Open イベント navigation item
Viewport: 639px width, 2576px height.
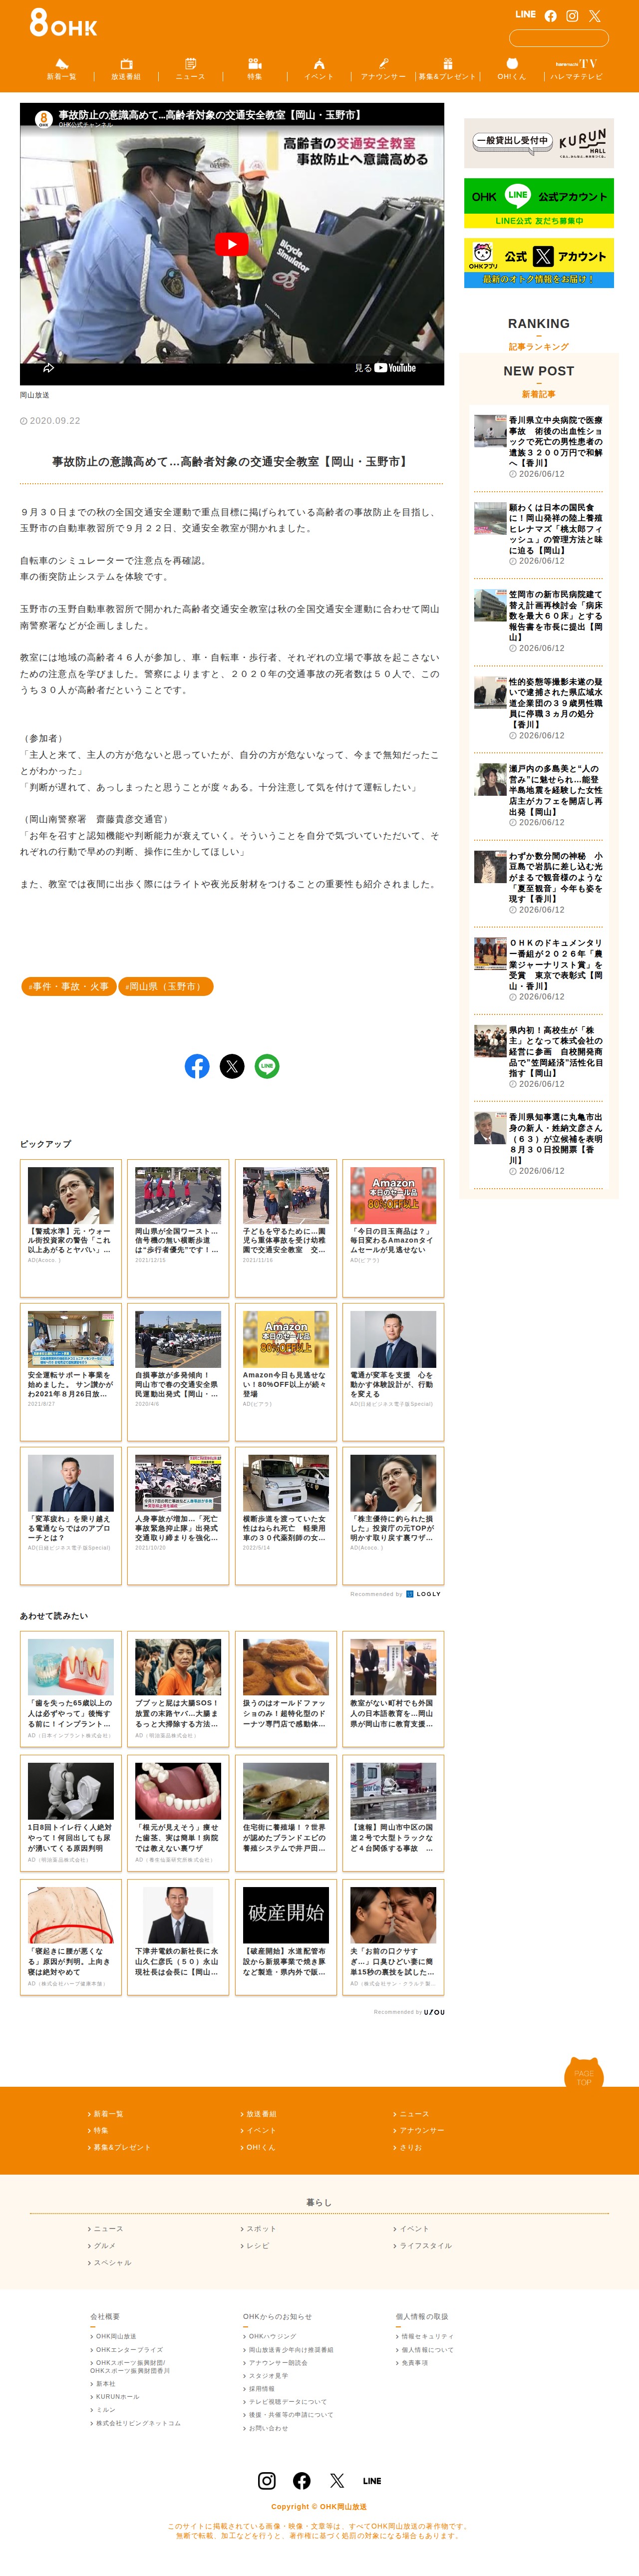[318, 69]
